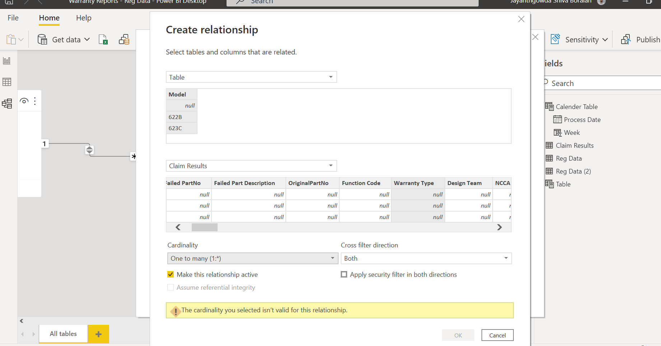Screen dimensions: 661x346
Task: Uncheck Make this relationship active
Action: (x=171, y=274)
